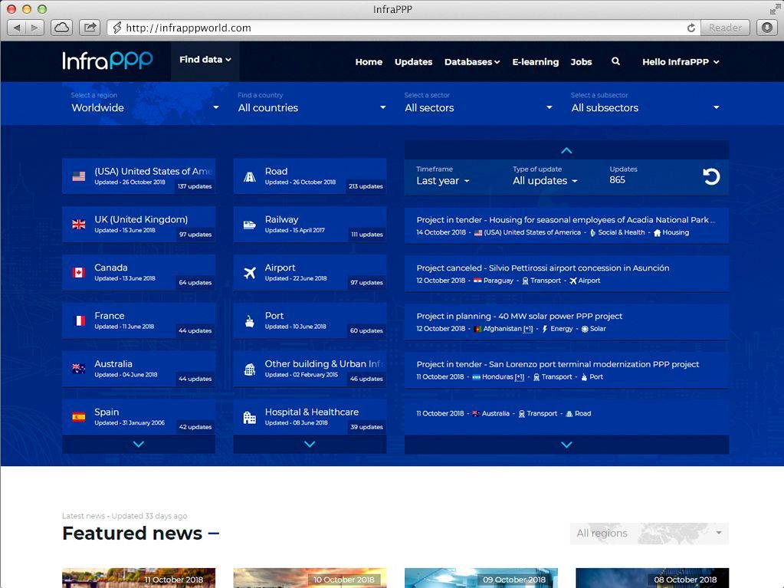Click the search magnifier icon in navbar
The width and height of the screenshot is (784, 588).
pos(615,61)
